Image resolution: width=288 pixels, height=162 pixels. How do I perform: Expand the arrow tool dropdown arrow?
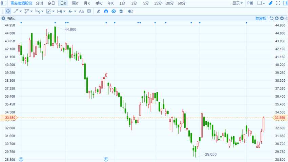click(75, 12)
